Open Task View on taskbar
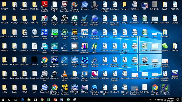Image resolution: width=182 pixels, height=102 pixels. [16, 100]
